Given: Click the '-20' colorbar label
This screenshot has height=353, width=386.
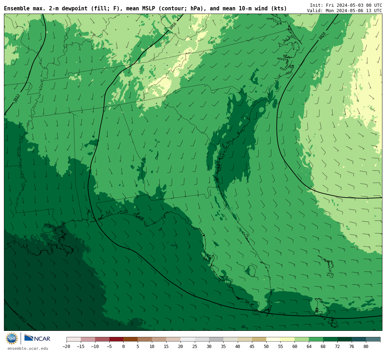Looking at the screenshot, I should tap(66, 347).
